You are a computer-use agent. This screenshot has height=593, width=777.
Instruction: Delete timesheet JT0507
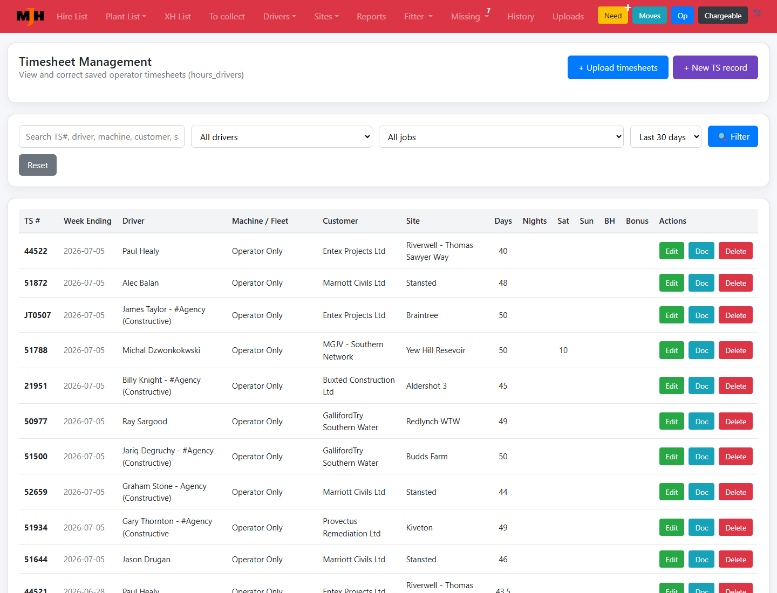[x=735, y=315]
